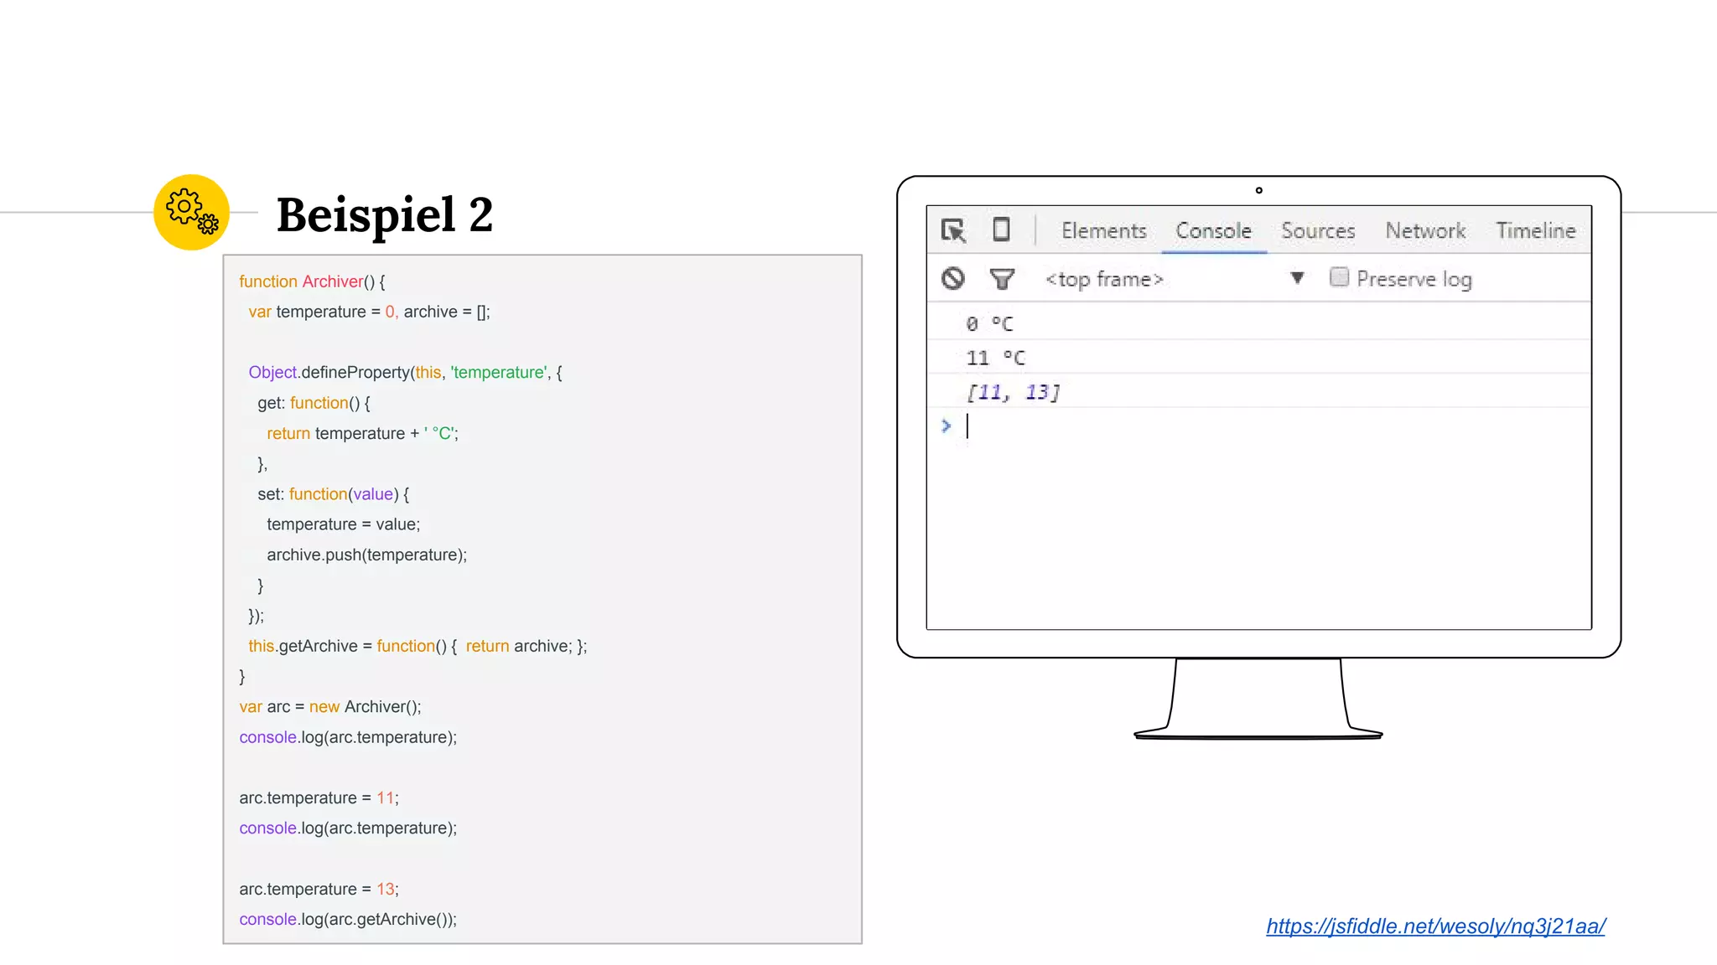
Task: Switch to the Elements tab
Action: point(1103,230)
